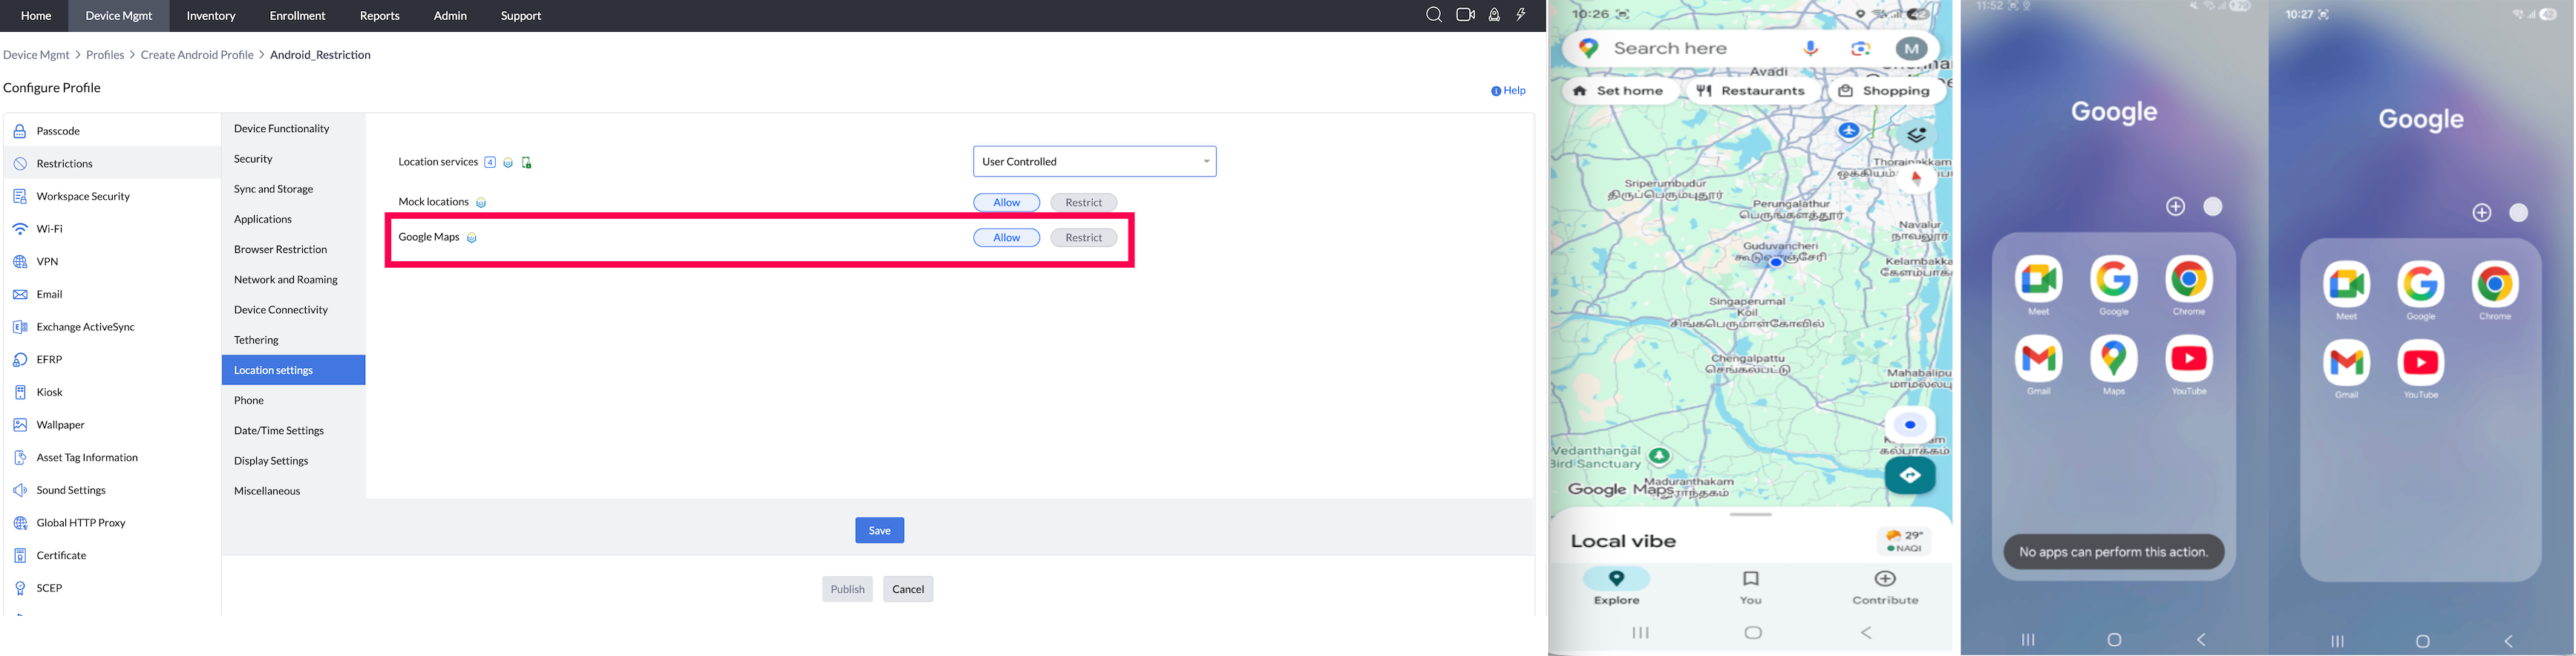Open the Inventory tab
The height and width of the screenshot is (656, 2576).
click(211, 16)
